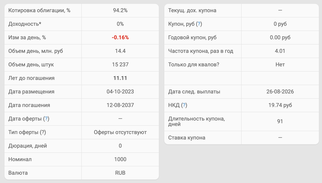322x183 pixels.
Task: Click next payment date 26-08-2026
Action: point(280,92)
